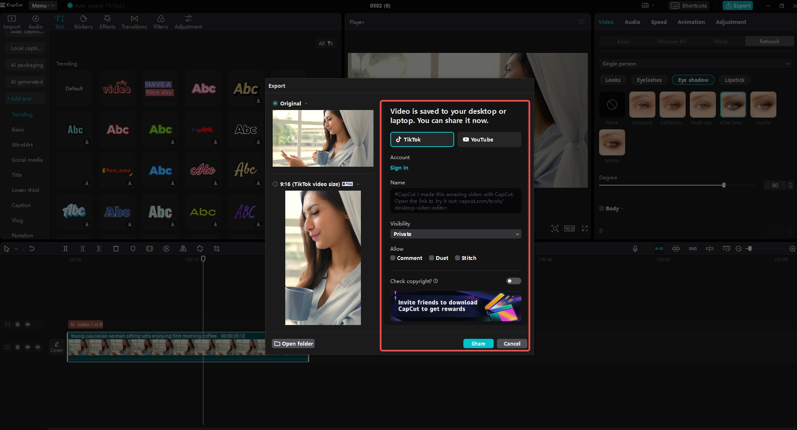Click the voiceover microphone icon
Viewport: 797px width, 430px height.
click(x=634, y=248)
